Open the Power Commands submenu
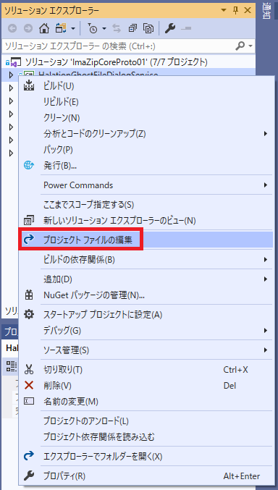 (146, 185)
